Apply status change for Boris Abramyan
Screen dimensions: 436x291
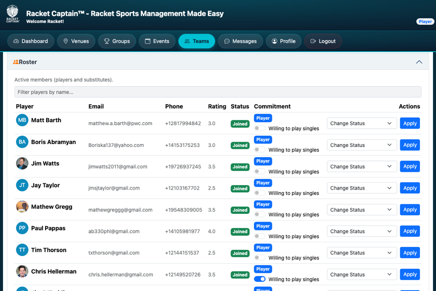point(410,145)
